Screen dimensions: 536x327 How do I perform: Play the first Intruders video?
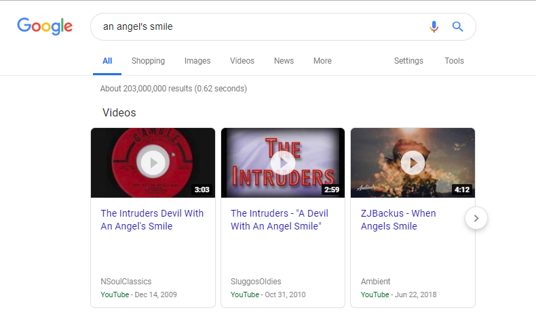tap(153, 162)
